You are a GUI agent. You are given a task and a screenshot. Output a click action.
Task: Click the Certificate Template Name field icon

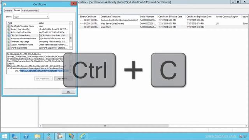point(9,26)
